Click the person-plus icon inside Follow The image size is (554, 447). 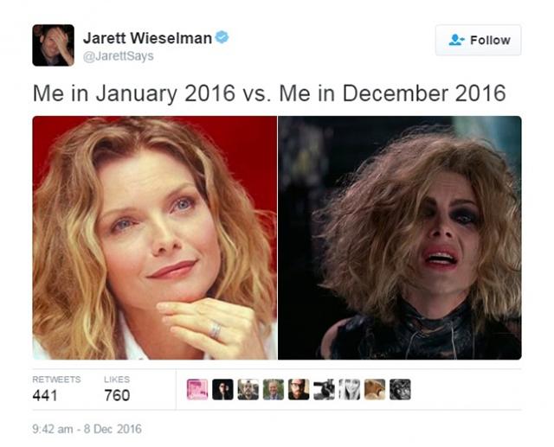pyautogui.click(x=456, y=40)
